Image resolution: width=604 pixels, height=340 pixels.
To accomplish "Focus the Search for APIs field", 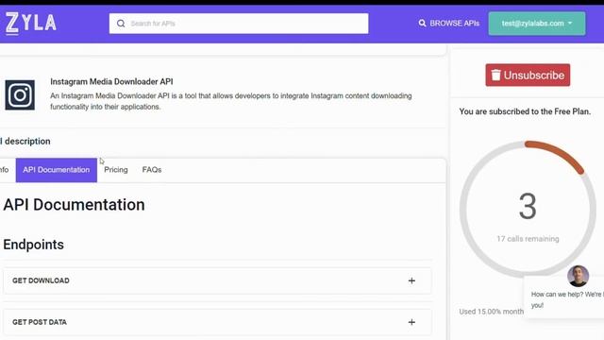I will coord(239,24).
